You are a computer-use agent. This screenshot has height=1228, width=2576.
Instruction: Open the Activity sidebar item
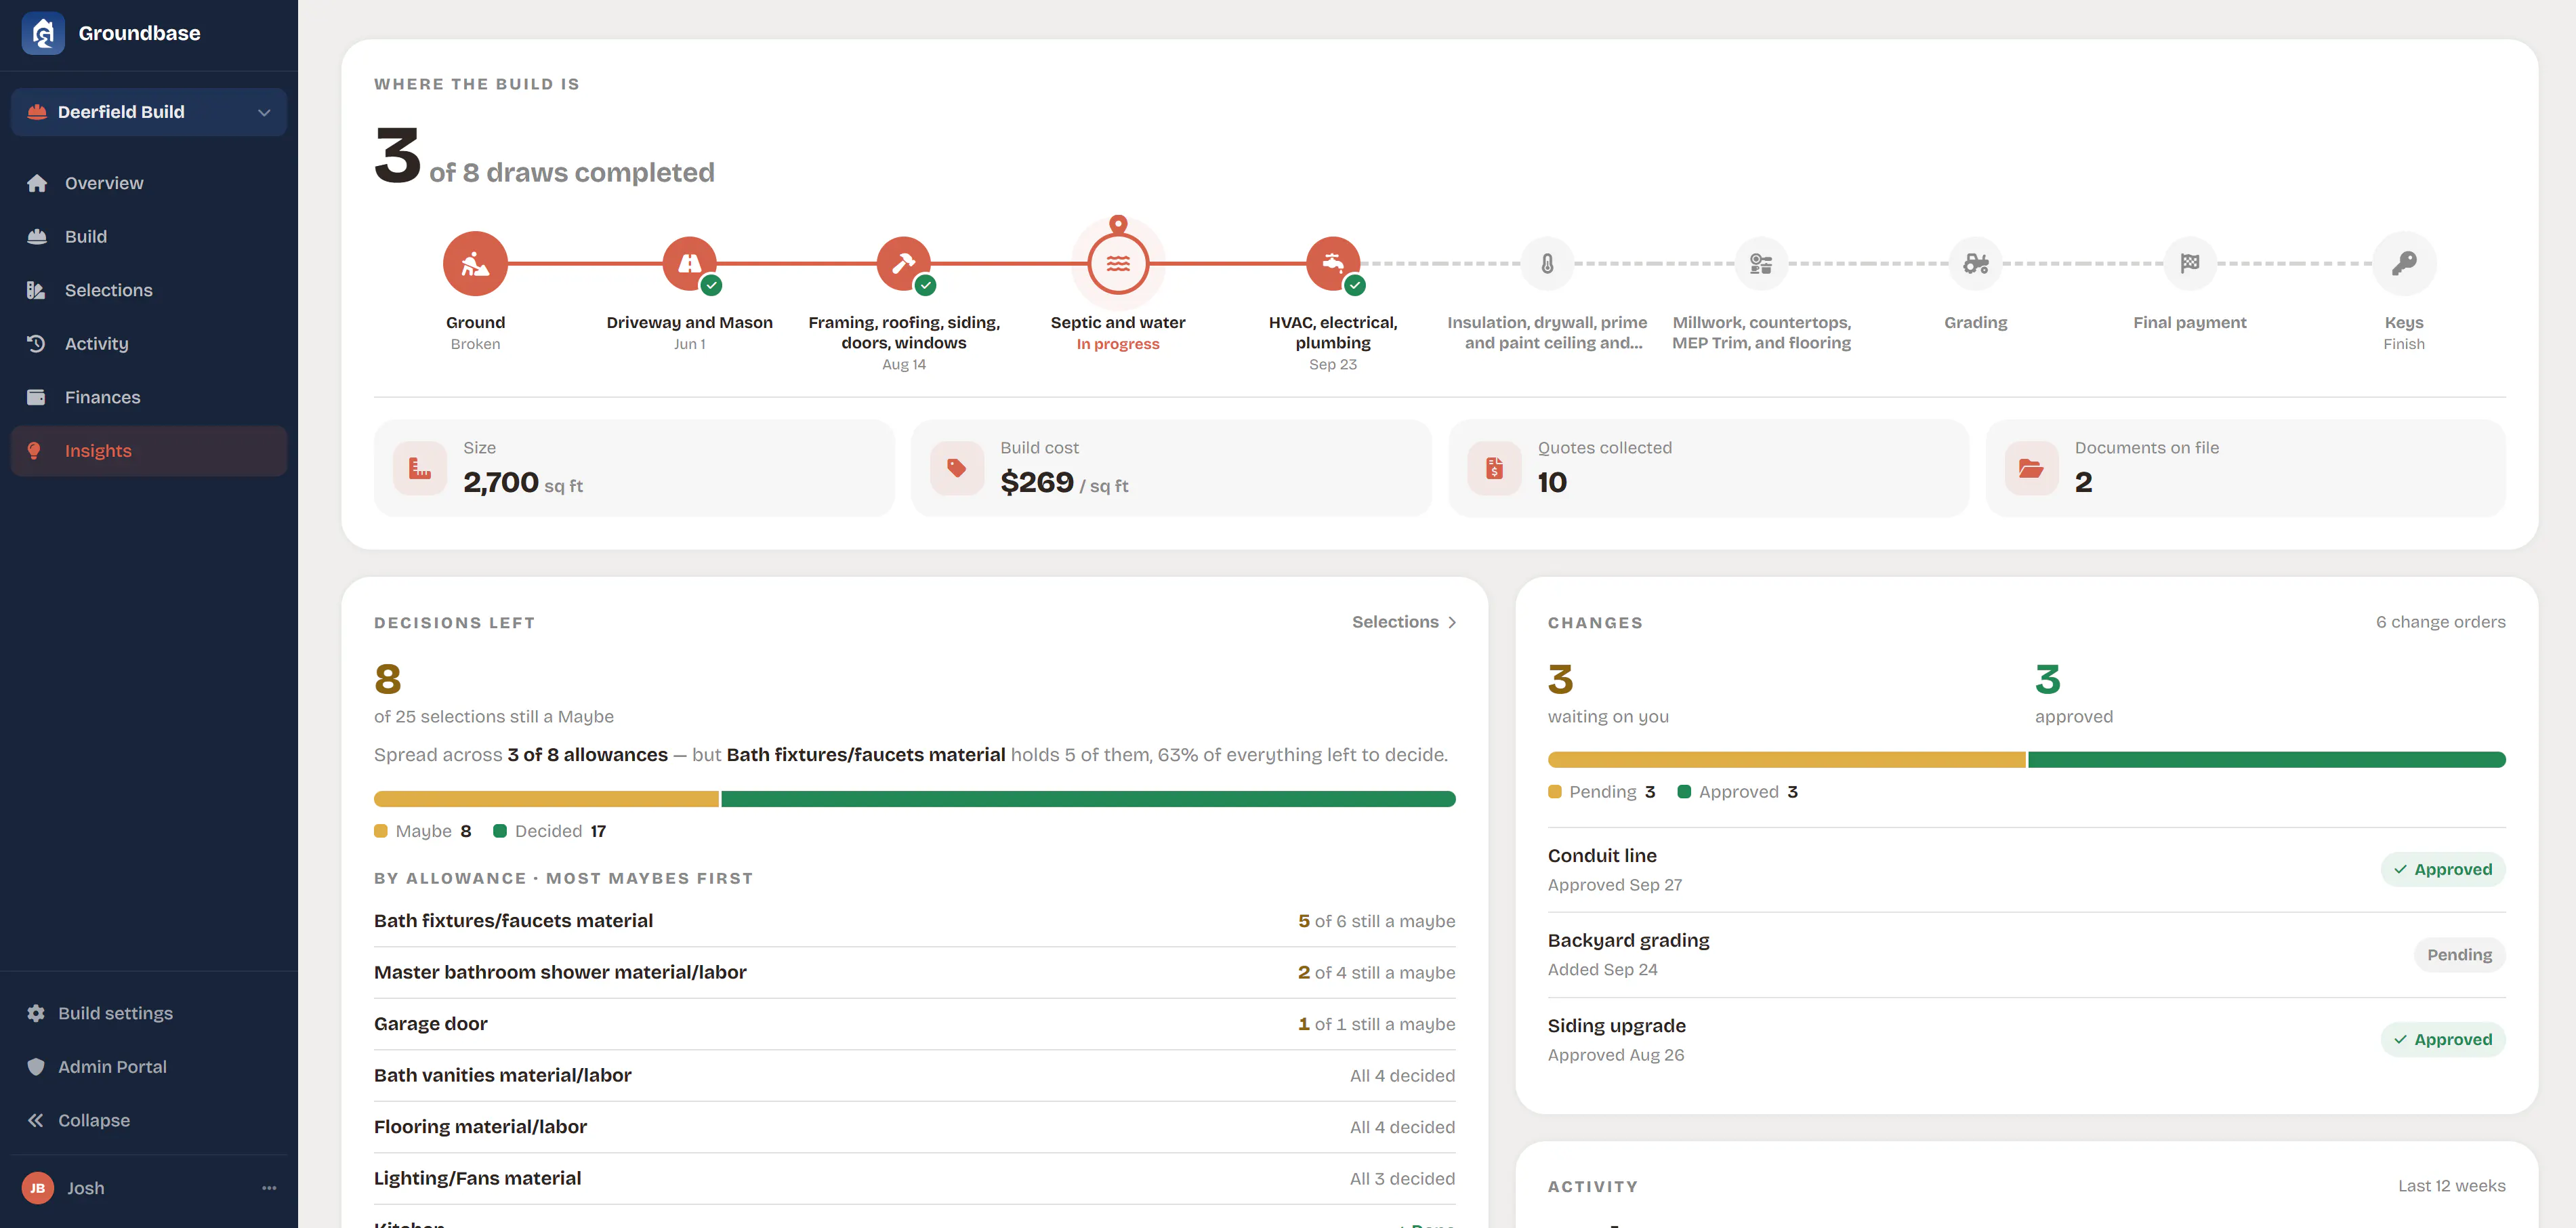149,344
